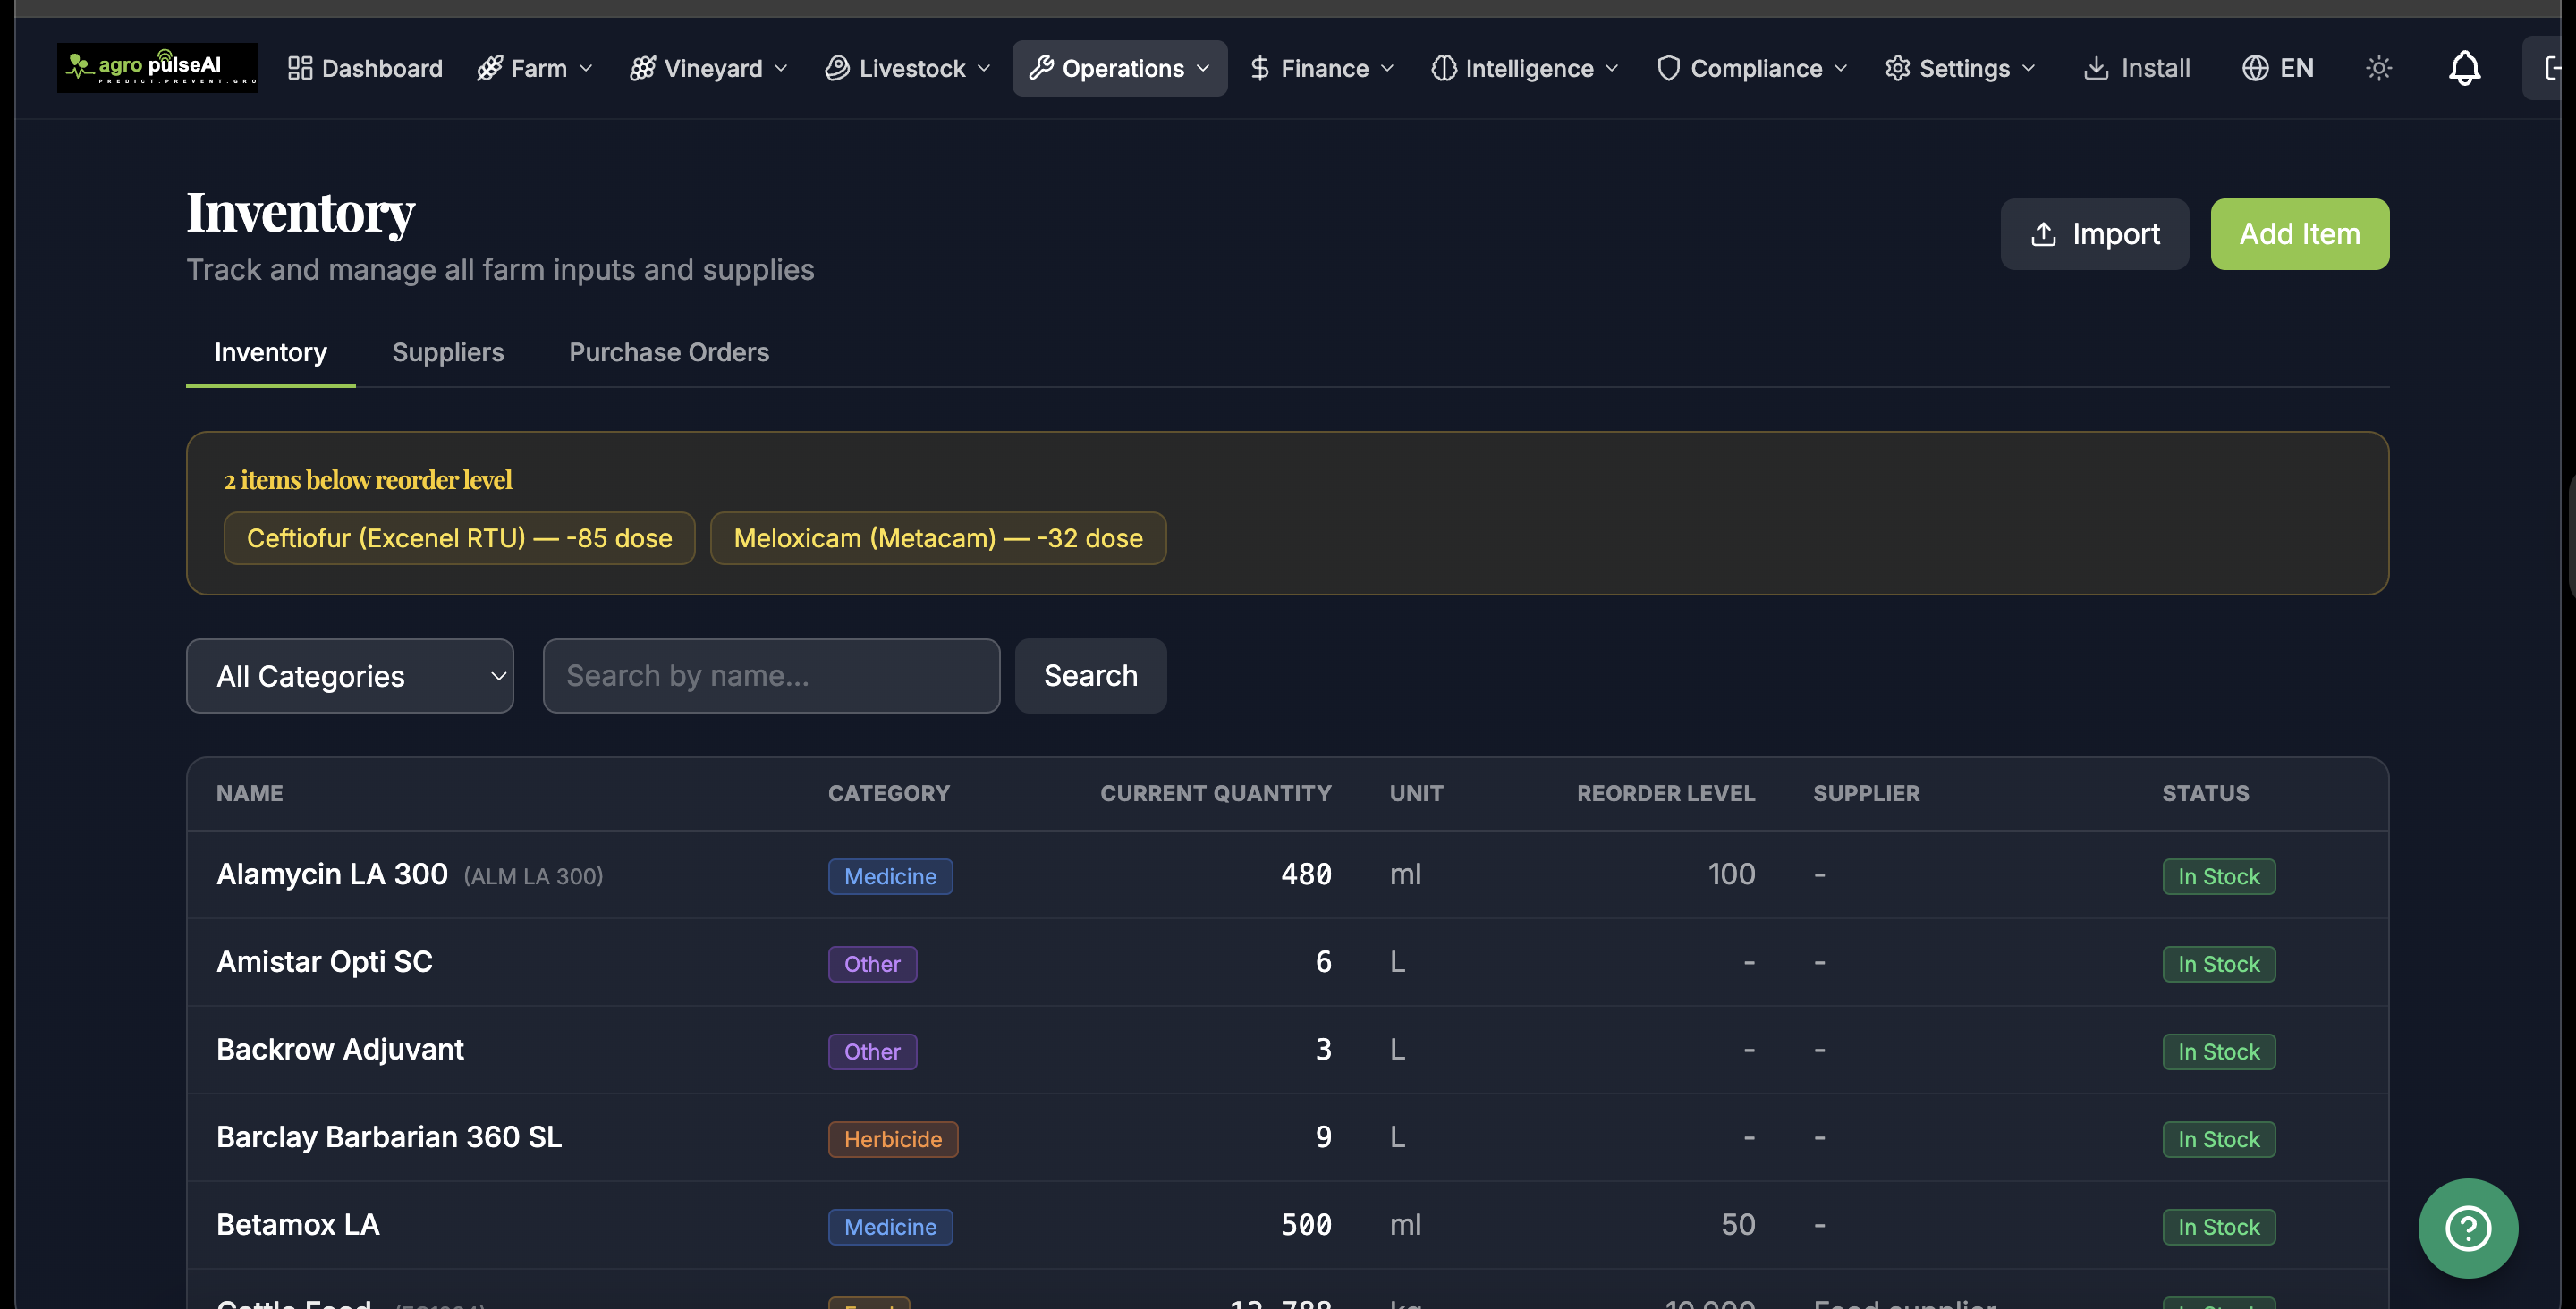The height and width of the screenshot is (1309, 2576).
Task: Change language via EN globe
Action: pos(2278,68)
